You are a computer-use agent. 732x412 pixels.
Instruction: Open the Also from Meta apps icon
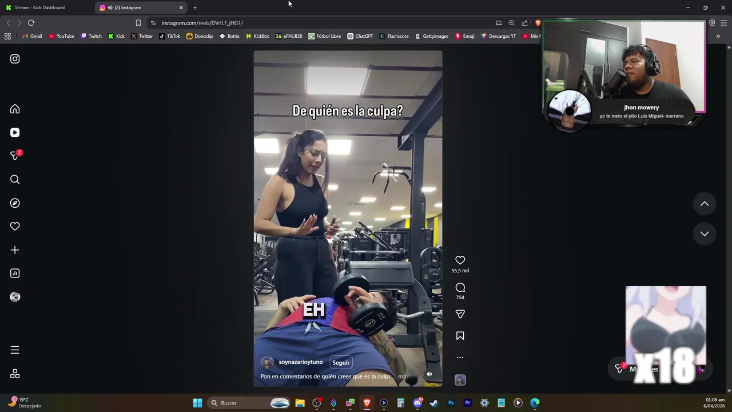[15, 374]
